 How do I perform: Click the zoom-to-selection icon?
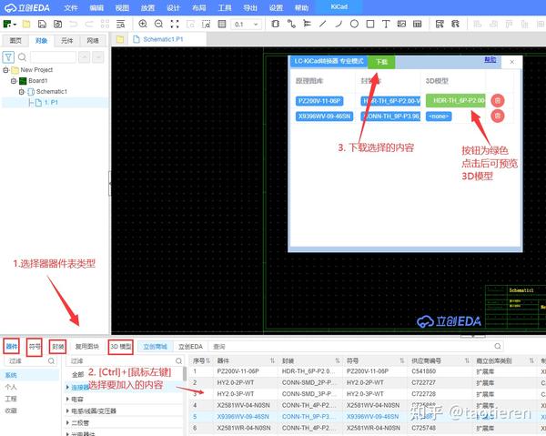pyautogui.click(x=207, y=24)
